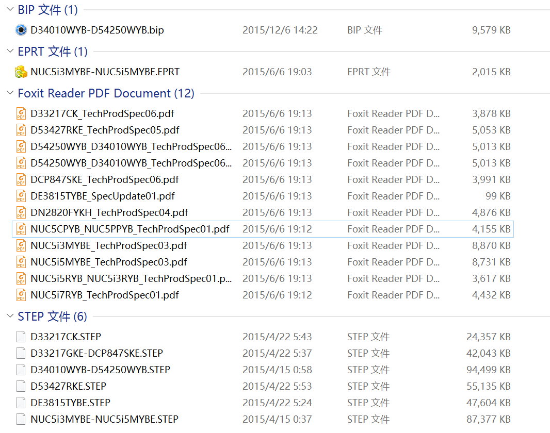
Task: Select file D34010WYB-D54250WYB.STEP
Action: point(100,370)
